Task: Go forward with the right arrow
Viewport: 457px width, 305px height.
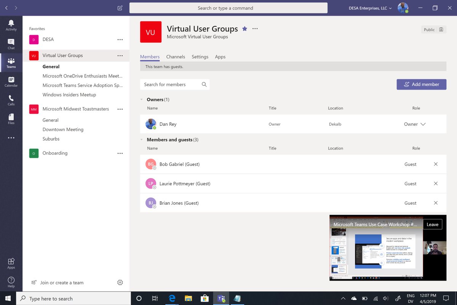Action: tap(16, 8)
